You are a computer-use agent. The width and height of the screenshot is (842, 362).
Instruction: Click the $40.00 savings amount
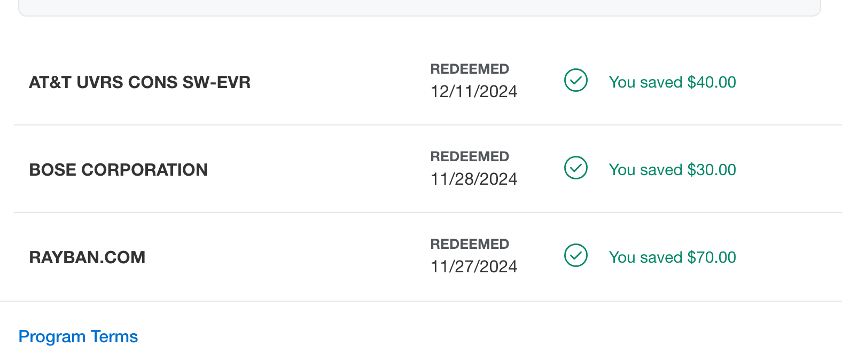click(x=712, y=82)
